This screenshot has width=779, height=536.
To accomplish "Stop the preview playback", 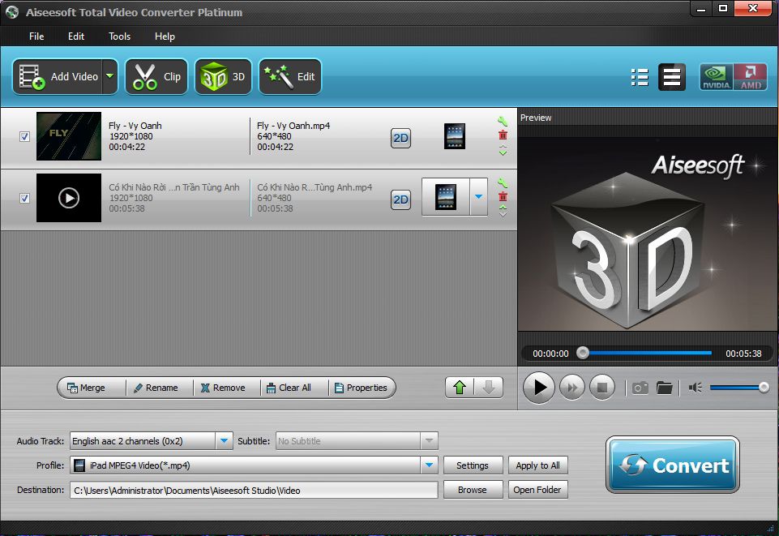I will click(x=602, y=388).
